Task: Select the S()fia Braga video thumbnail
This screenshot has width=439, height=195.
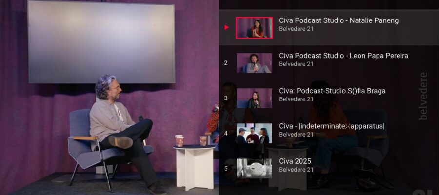Action: [x=254, y=98]
